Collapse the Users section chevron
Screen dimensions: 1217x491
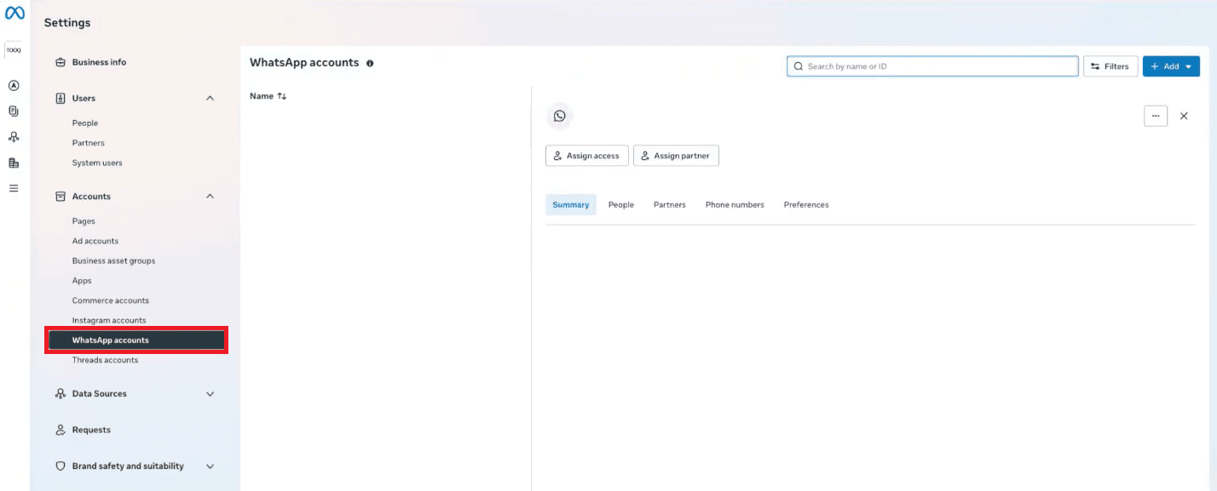[211, 99]
